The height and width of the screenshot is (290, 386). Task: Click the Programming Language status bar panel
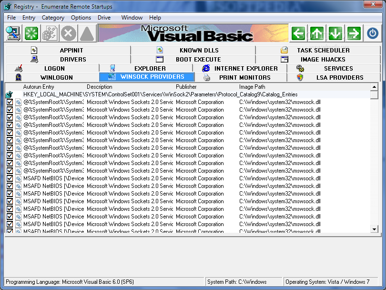(x=104, y=282)
